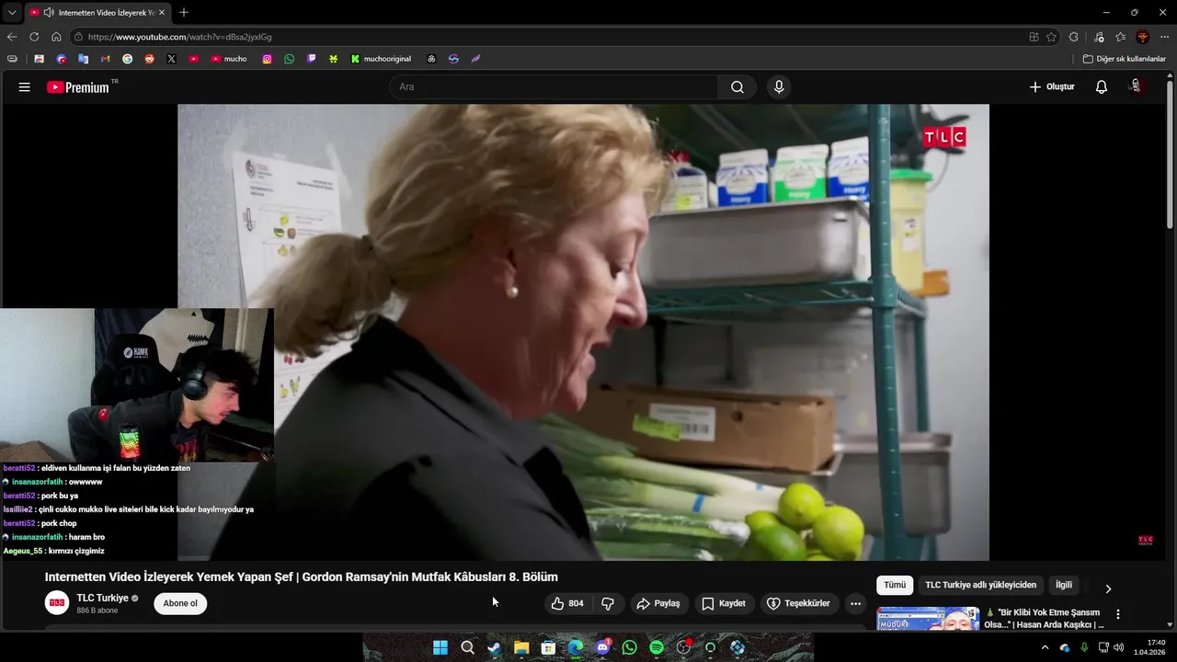Share the video with Paylaş
The height and width of the screenshot is (662, 1177).
click(658, 604)
